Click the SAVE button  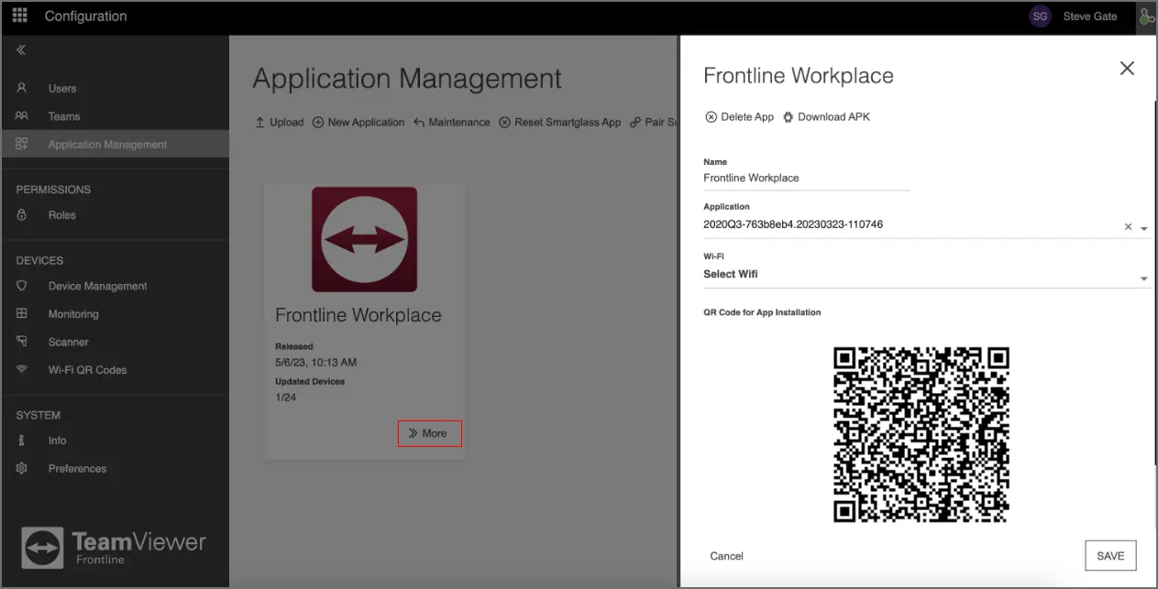[x=1110, y=556]
